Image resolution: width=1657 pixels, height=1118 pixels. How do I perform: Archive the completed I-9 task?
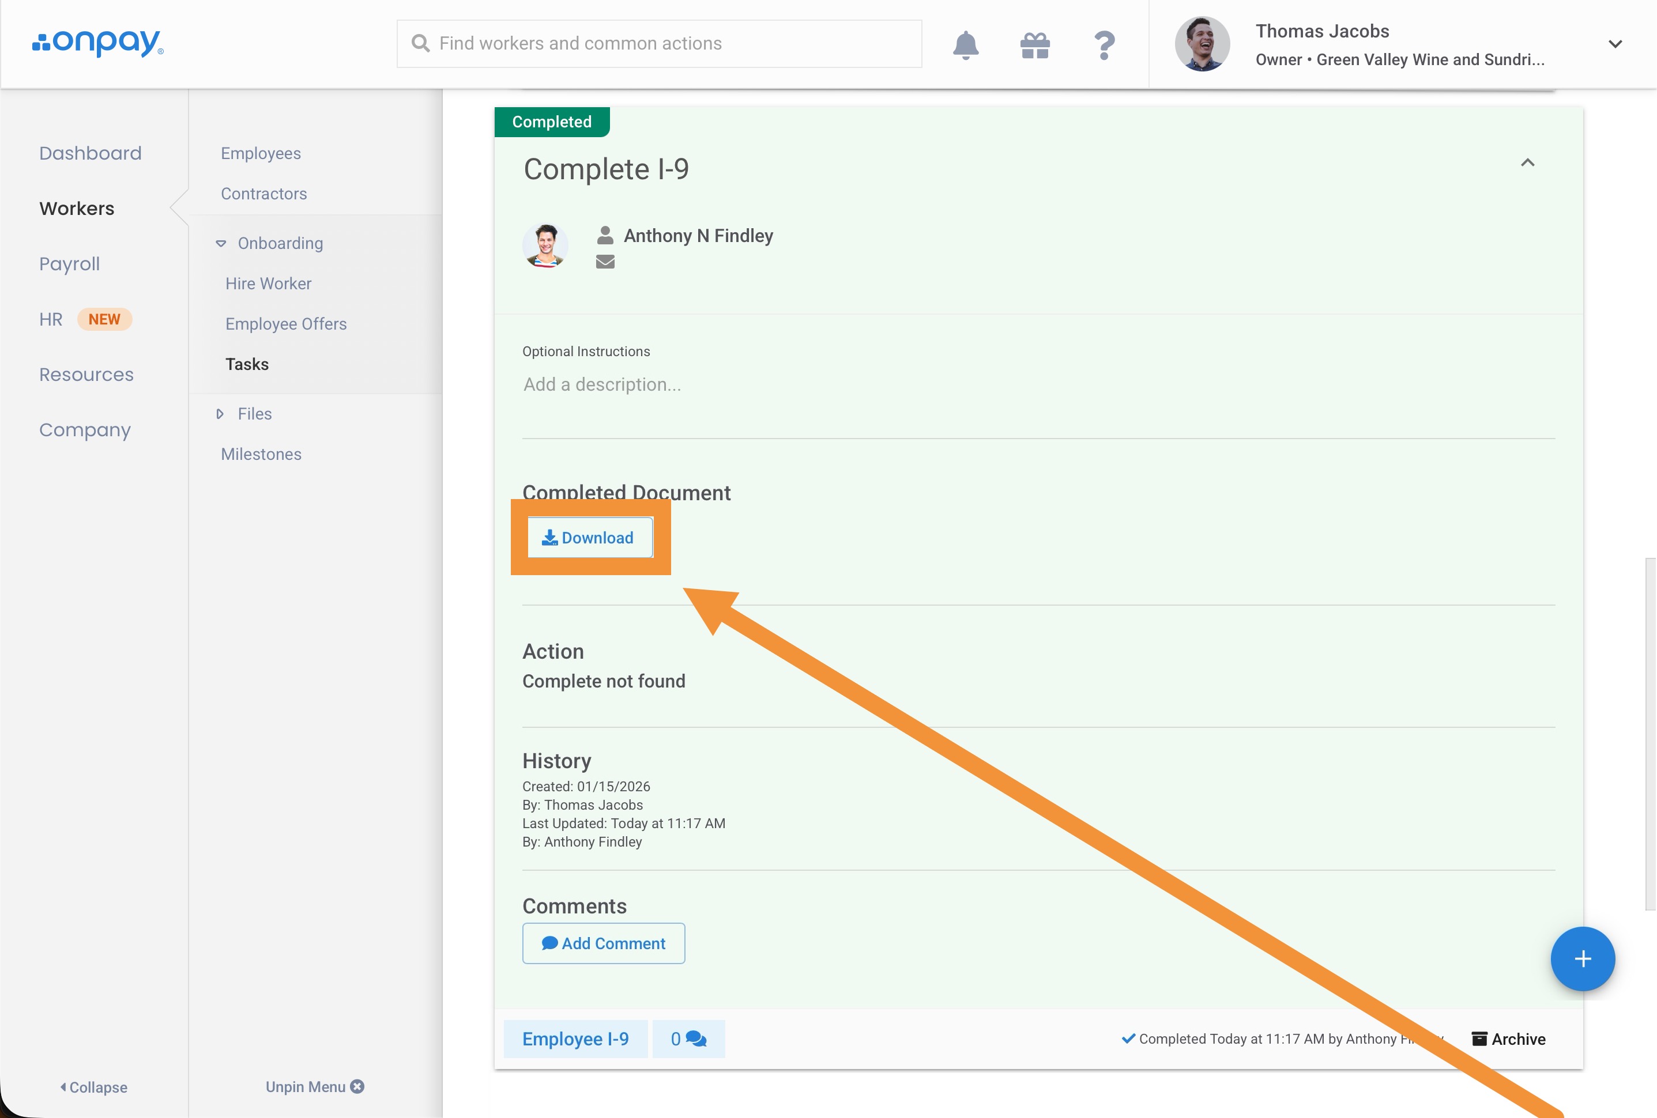pyautogui.click(x=1509, y=1039)
